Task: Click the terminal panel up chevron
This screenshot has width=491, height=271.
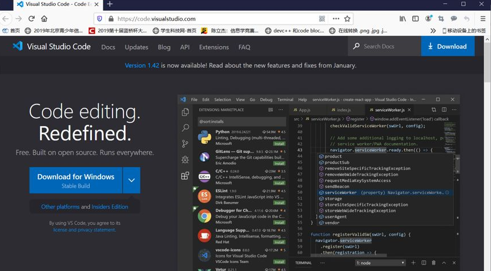Action: point(444,262)
